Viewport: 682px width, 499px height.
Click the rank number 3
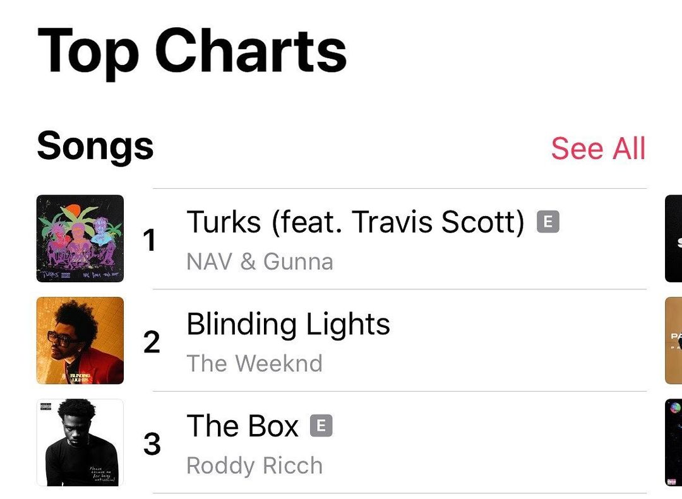(152, 444)
